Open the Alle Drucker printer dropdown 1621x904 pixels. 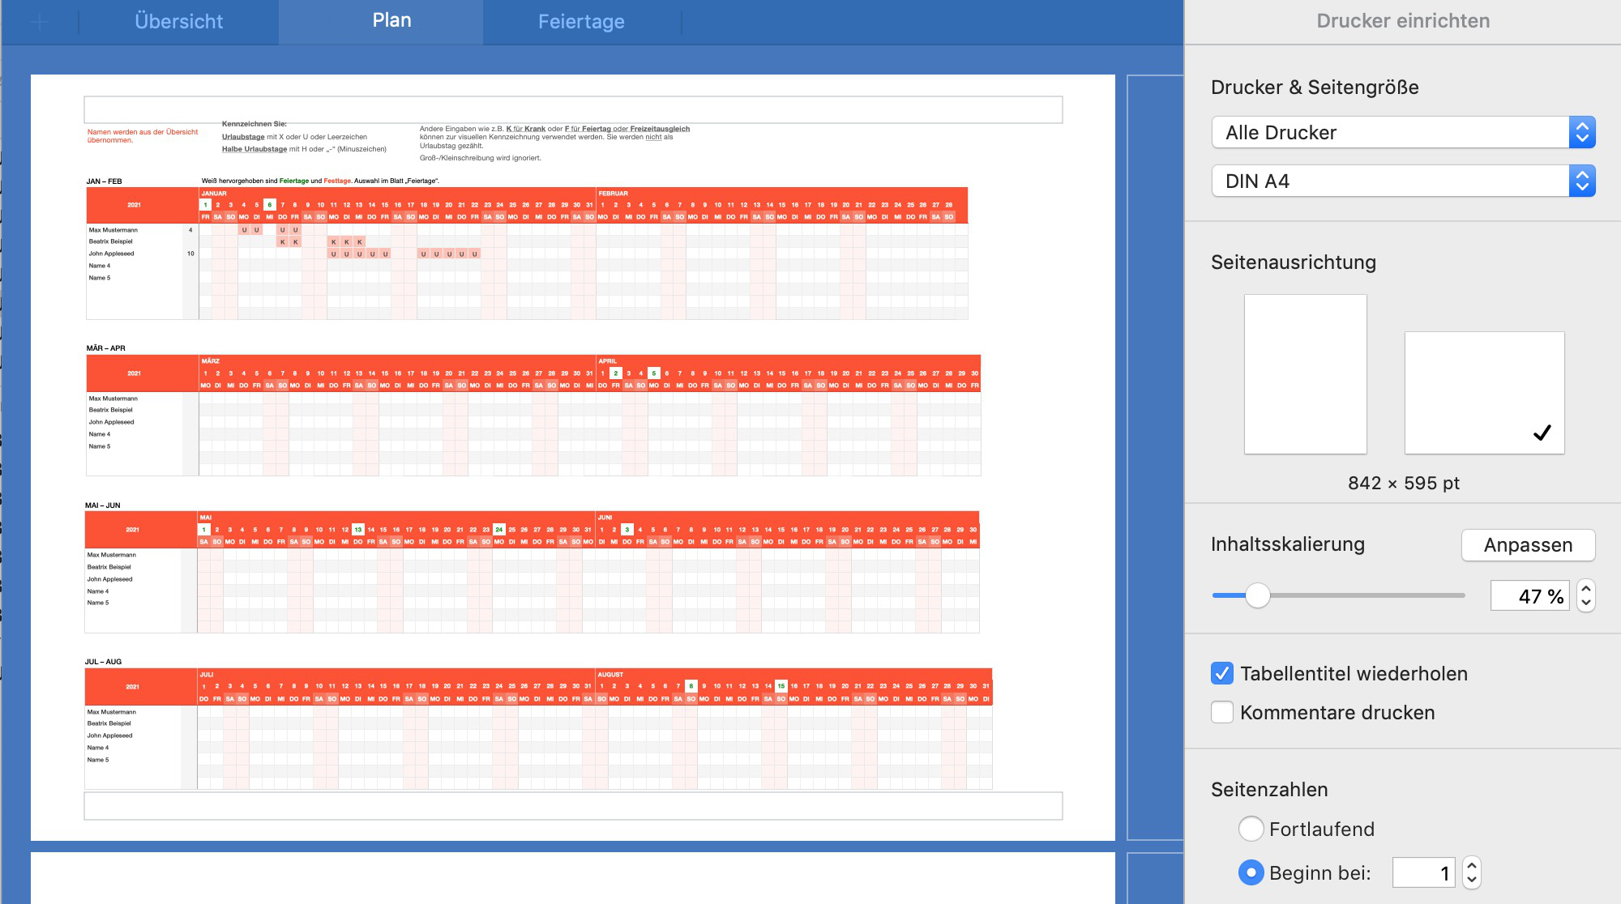[1403, 132]
